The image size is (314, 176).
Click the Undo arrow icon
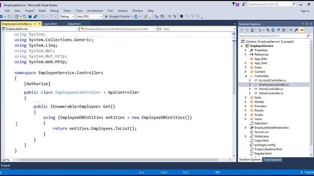(43, 17)
